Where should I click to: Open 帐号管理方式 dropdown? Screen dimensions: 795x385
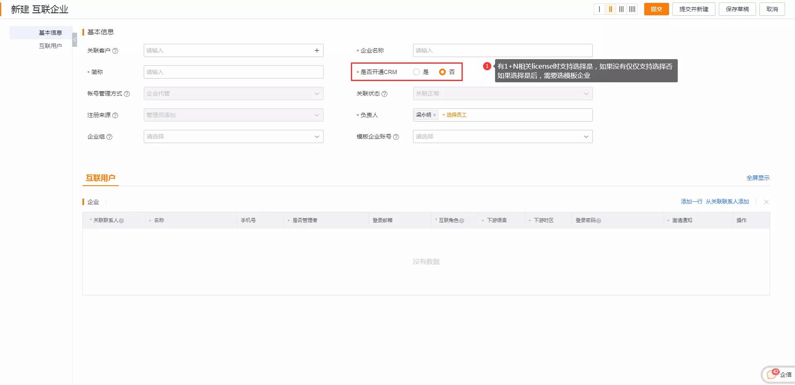tap(233, 93)
